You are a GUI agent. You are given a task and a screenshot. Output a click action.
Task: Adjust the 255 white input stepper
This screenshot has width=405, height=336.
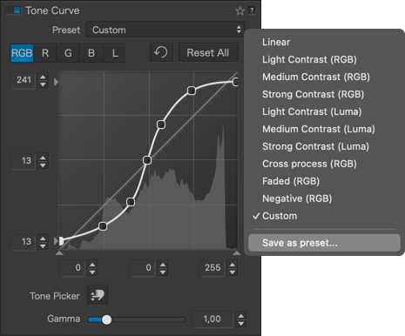coord(233,268)
